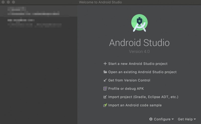Click the Android Studio title text
The width and height of the screenshot is (201, 124).
(139, 43)
